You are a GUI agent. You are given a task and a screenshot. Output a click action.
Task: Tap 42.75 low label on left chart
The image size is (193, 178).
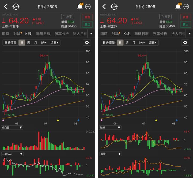click(11, 115)
